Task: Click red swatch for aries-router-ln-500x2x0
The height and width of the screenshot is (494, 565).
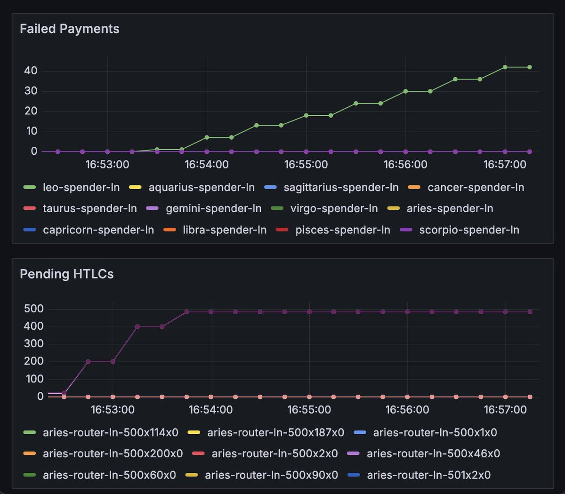Action: tap(198, 454)
